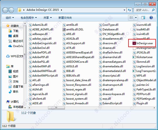Viewport: 158px width, 130px height.
Task: Select the AdobeXMPScript.dll file
Action: 43,76
